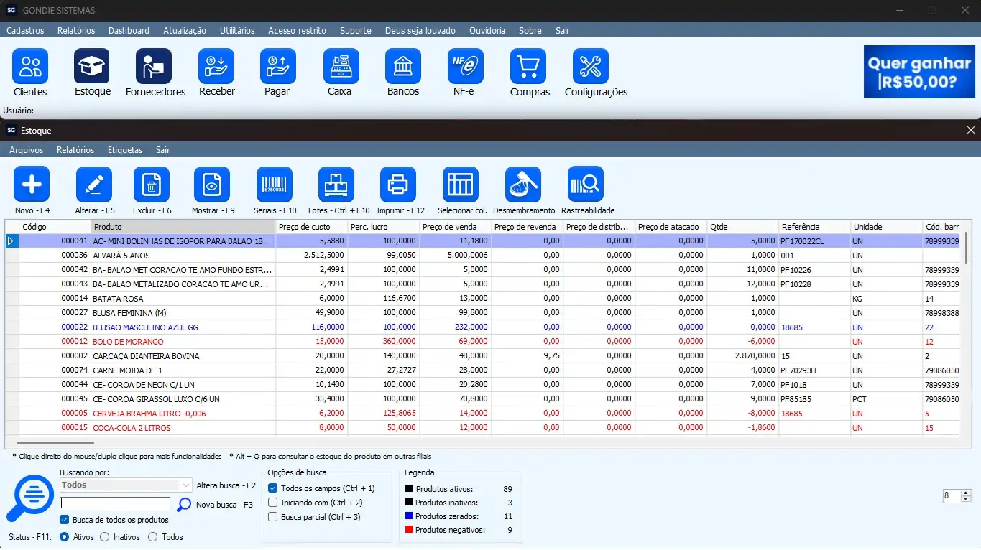Open Seriais - F10 barcode icon
Viewport: 981px width, 550px height.
coord(275,185)
